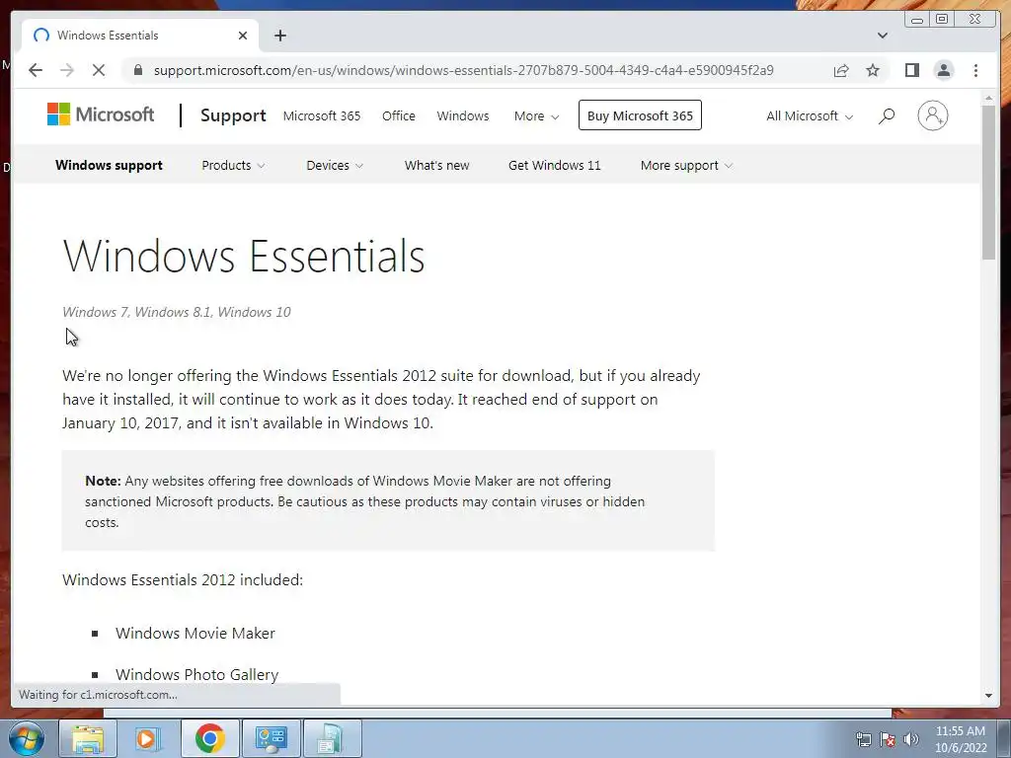
Task: Click the Action Center flag icon
Action: [888, 739]
